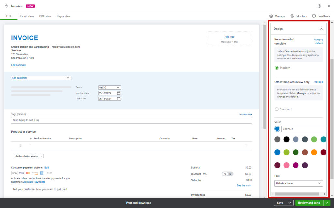Switch to the Email view tab
This screenshot has height=208, width=334.
tap(27, 16)
